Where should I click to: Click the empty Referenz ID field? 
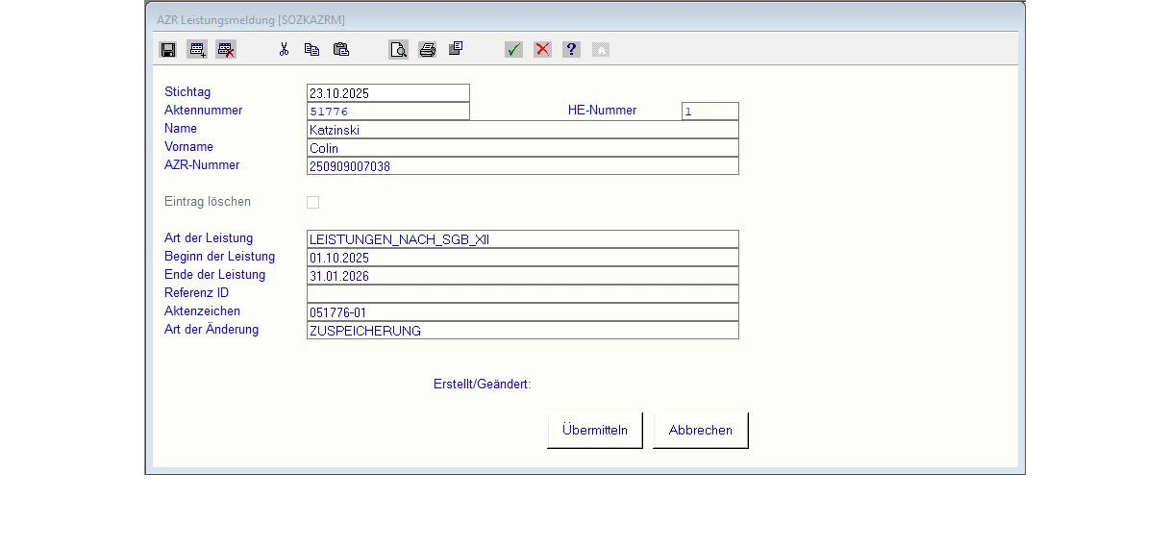coord(522,294)
